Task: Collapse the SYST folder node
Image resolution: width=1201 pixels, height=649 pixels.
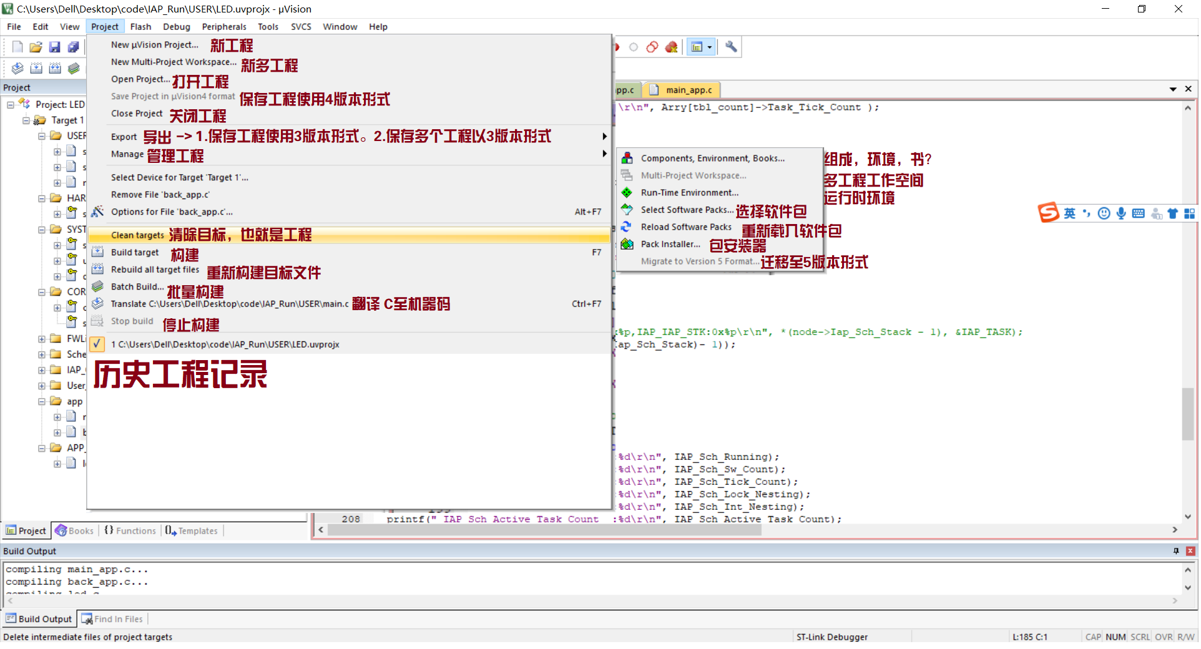Action: click(x=41, y=229)
